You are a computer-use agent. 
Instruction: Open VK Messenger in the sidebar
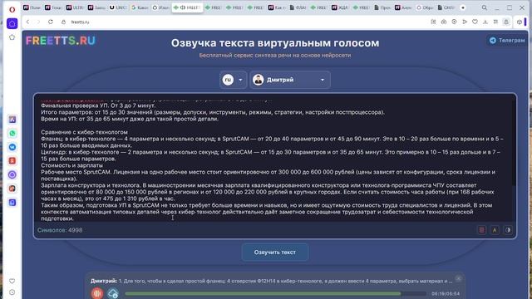12,147
